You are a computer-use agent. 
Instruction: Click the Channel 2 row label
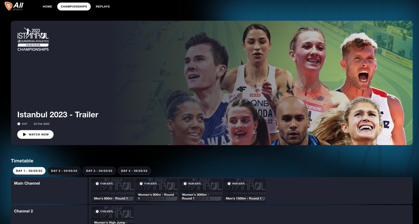(x=23, y=211)
